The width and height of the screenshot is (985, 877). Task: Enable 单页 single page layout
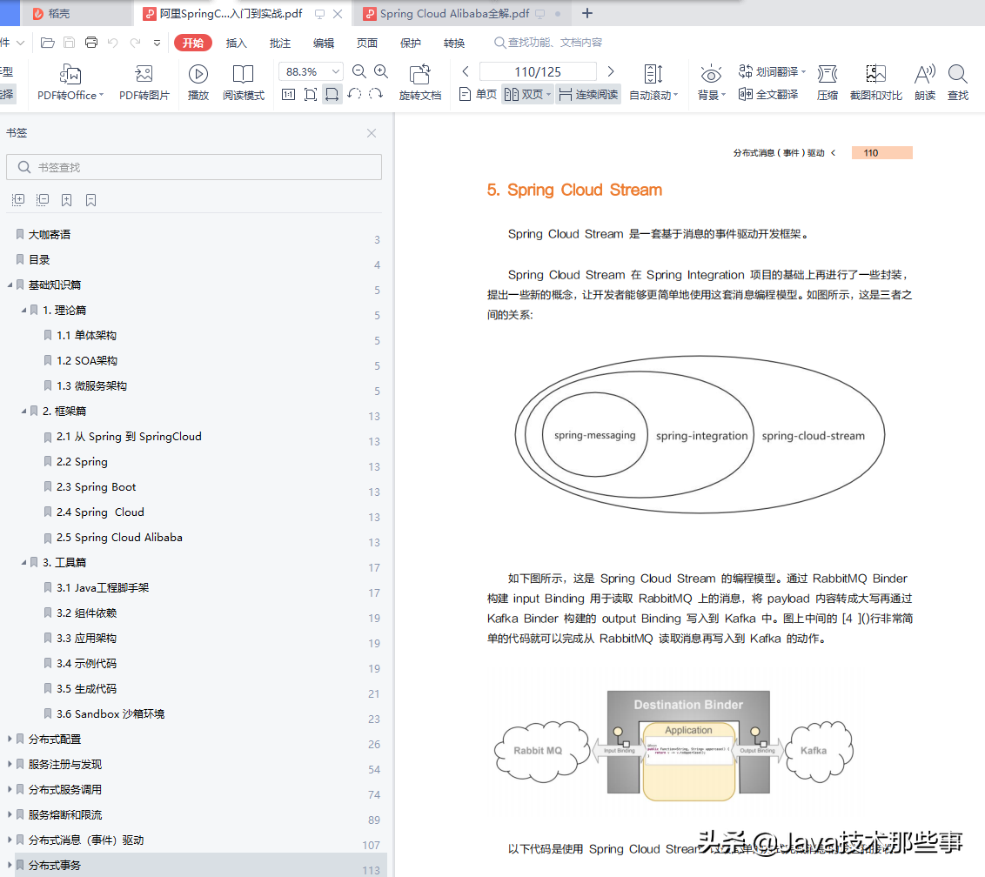pos(478,94)
